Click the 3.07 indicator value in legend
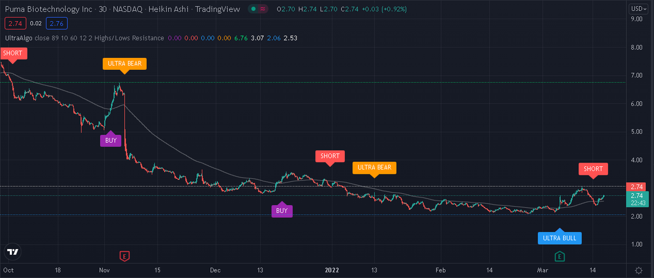The image size is (654, 278). 258,38
